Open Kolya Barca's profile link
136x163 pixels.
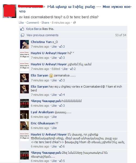pyautogui.click(x=34, y=29)
